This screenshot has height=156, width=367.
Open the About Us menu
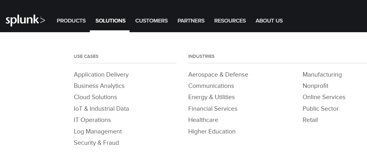pyautogui.click(x=269, y=21)
